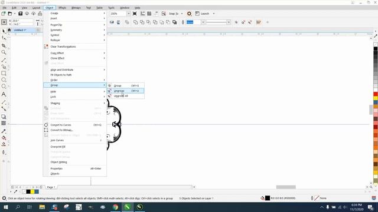Screen dimensions: 378x212
Task: Open the Windows Start menu
Action: (x=5, y=207)
